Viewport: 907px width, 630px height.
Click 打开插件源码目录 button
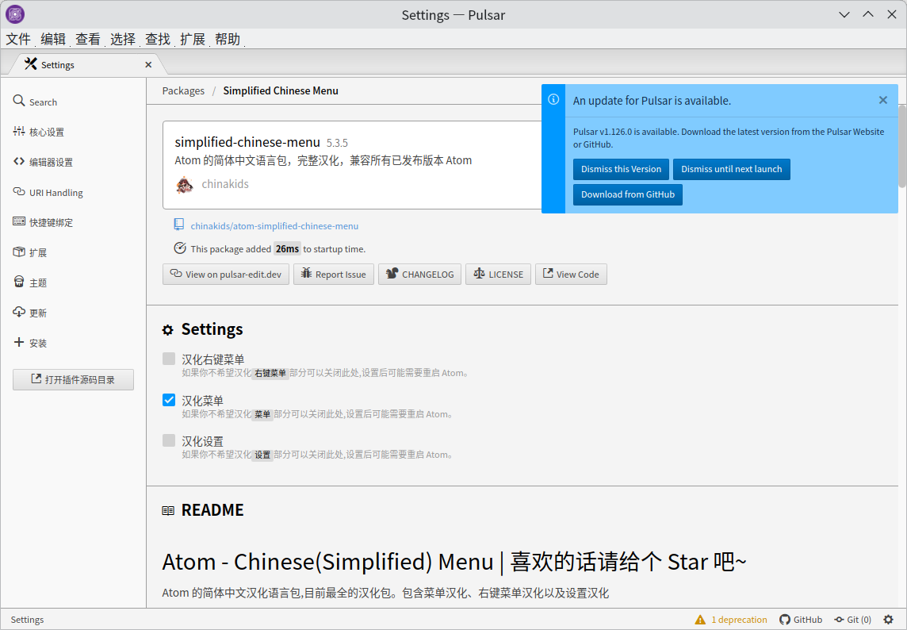(74, 380)
